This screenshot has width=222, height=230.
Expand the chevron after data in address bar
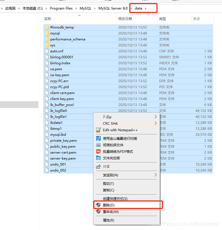tap(146, 8)
